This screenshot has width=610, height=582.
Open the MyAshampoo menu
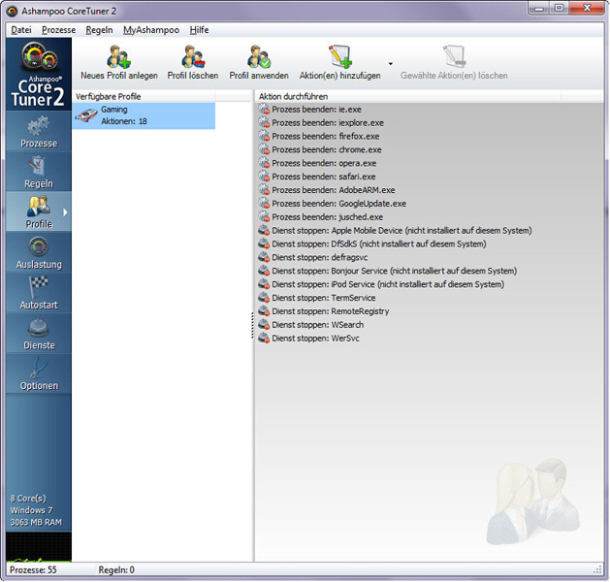(151, 30)
